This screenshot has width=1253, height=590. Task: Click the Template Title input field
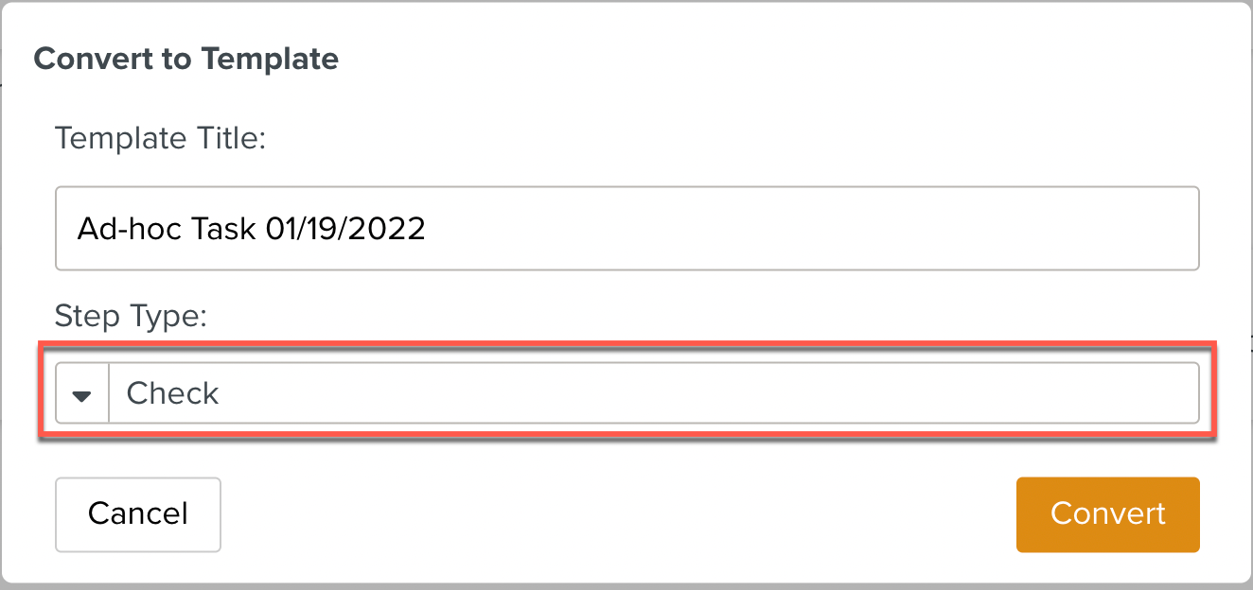click(x=626, y=228)
